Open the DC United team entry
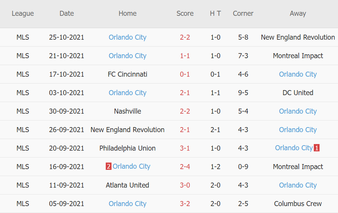The width and height of the screenshot is (338, 213). (298, 93)
